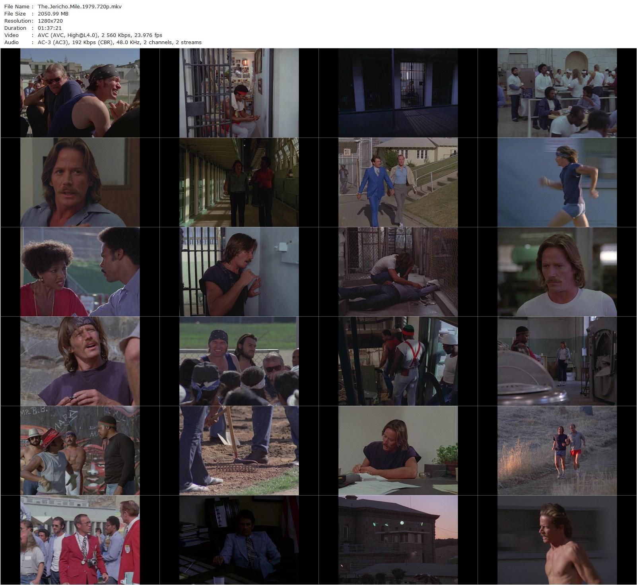Click thumbnail showing rake and shovel on dirt
The image size is (637, 585).
(239, 451)
